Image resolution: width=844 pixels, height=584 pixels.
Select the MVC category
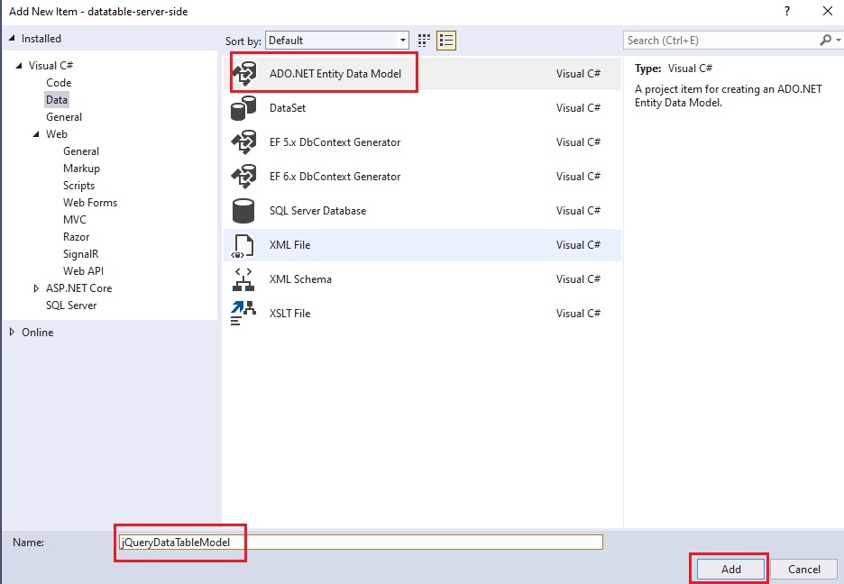(x=74, y=220)
